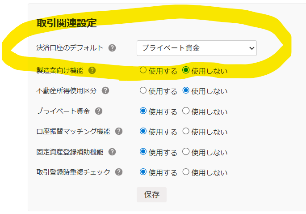Click help icon beside 不動産所得使用区分
306x214 pixels.
pyautogui.click(x=105, y=91)
